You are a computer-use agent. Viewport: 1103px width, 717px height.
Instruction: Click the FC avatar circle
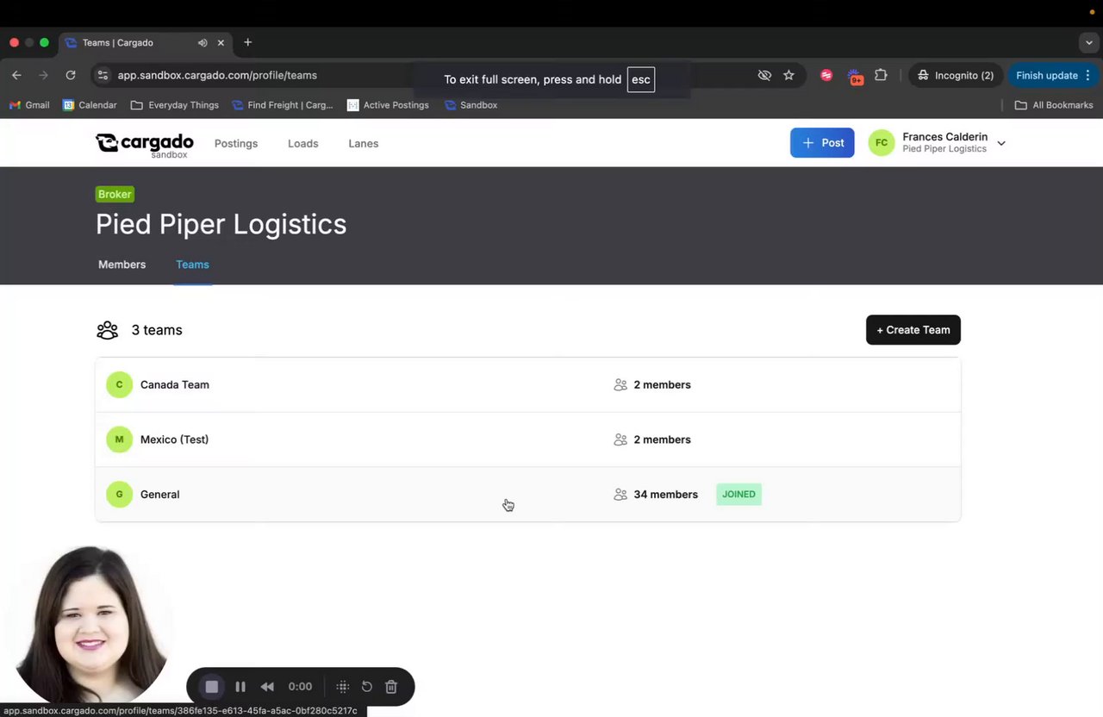(x=882, y=143)
